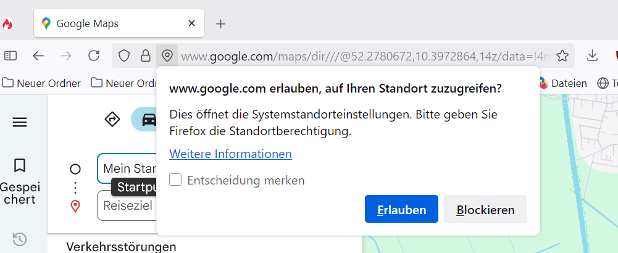Toggle the Firefox sidebar icon

10,56
